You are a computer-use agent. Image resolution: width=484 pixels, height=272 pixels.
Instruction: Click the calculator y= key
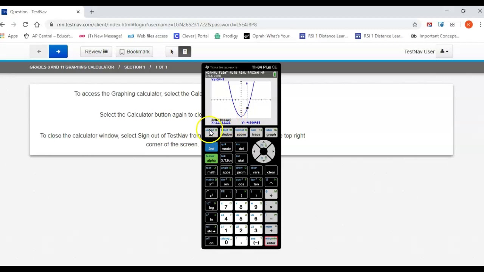211,133
